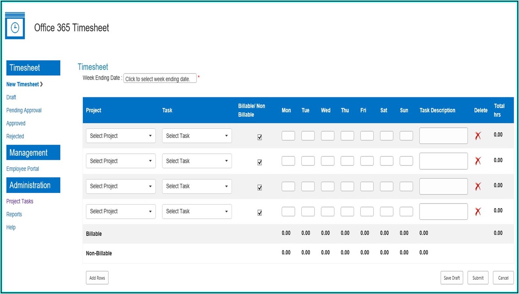Image resolution: width=519 pixels, height=294 pixels.
Task: Expand Select Task dropdown in second row
Action: [x=197, y=161]
